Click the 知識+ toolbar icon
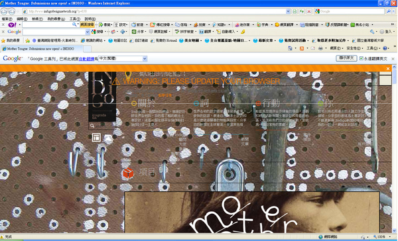398x241 pixels. coord(214,25)
